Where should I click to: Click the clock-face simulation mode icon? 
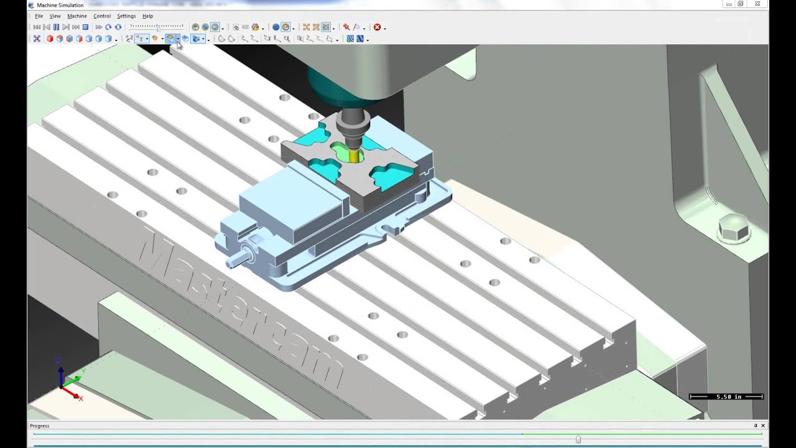[x=195, y=27]
